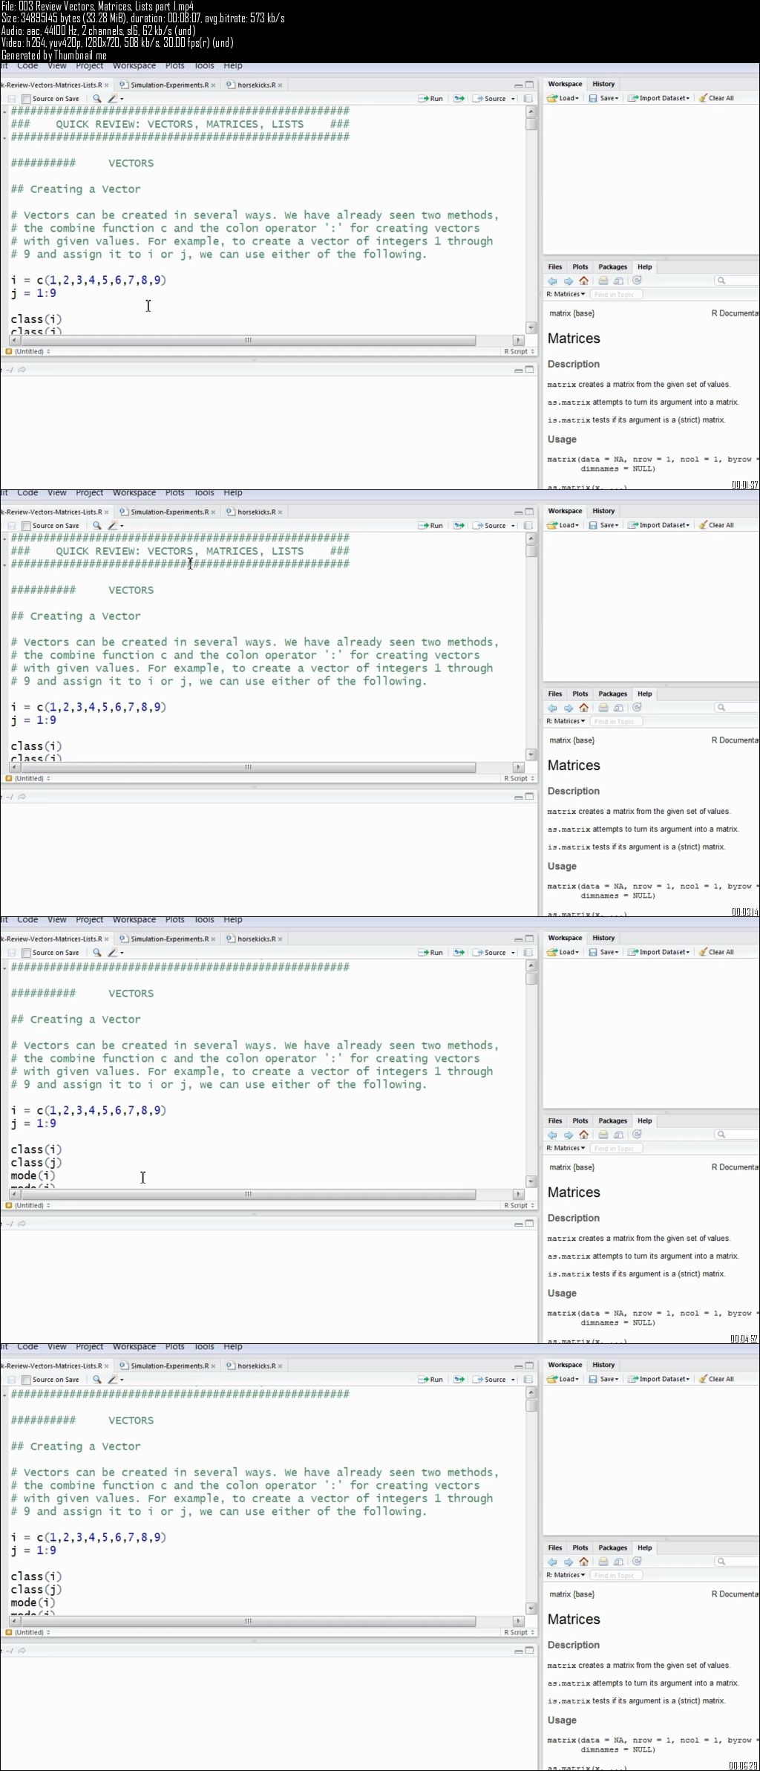Print the help topic in the 00:01:37 frame
Screen dimensions: 760x1771
(603, 281)
